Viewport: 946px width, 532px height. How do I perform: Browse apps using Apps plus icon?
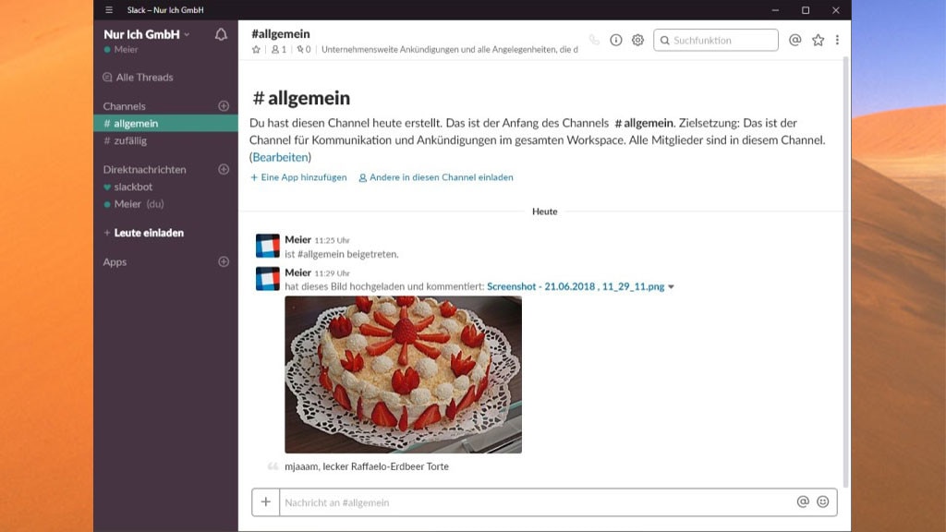point(224,262)
